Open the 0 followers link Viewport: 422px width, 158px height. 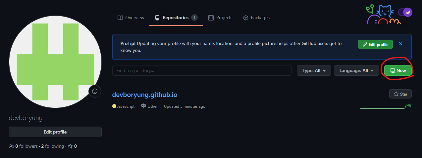(26, 146)
